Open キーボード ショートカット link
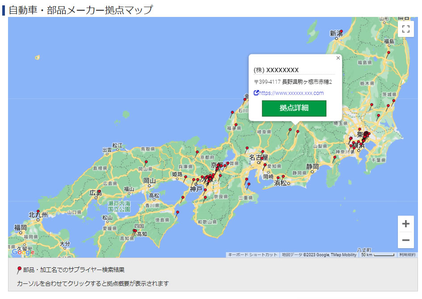422x299 pixels. (252, 255)
